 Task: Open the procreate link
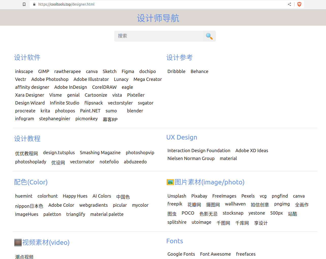pos(25,111)
